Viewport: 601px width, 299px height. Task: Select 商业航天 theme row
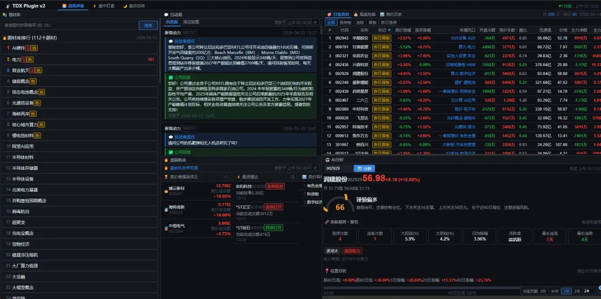click(x=80, y=71)
